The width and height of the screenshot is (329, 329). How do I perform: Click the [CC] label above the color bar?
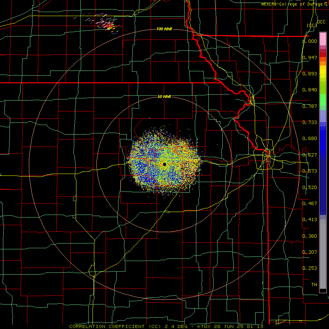(312, 25)
